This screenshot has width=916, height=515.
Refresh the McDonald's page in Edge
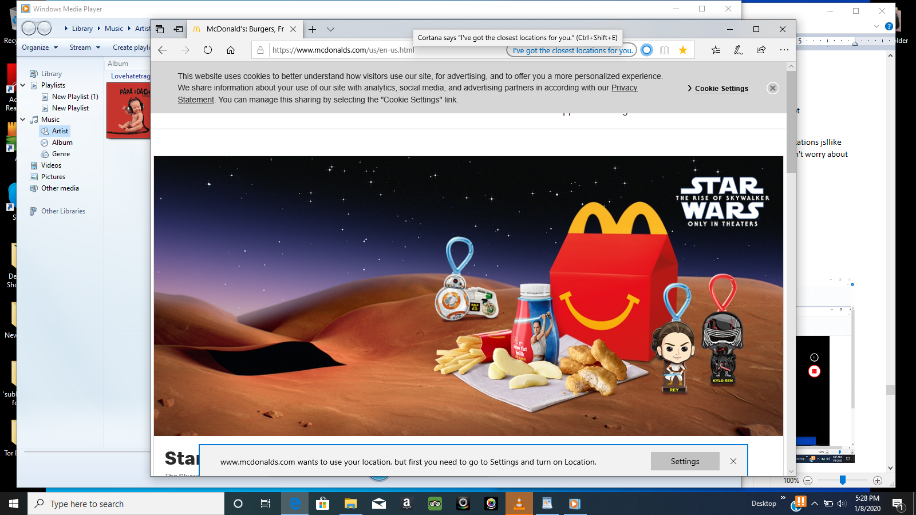tap(208, 50)
